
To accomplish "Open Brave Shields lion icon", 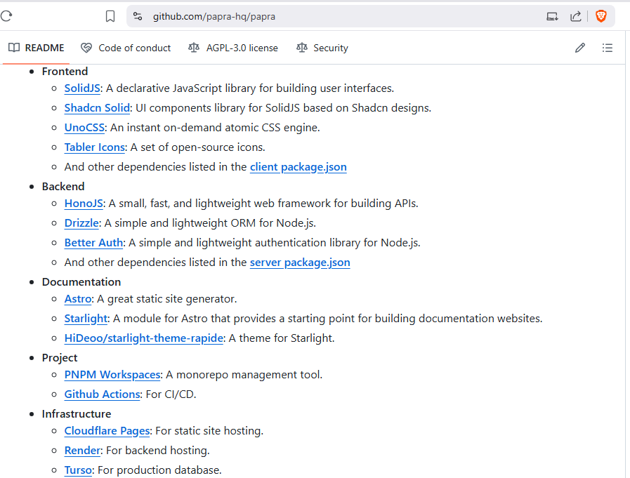I will pyautogui.click(x=601, y=16).
